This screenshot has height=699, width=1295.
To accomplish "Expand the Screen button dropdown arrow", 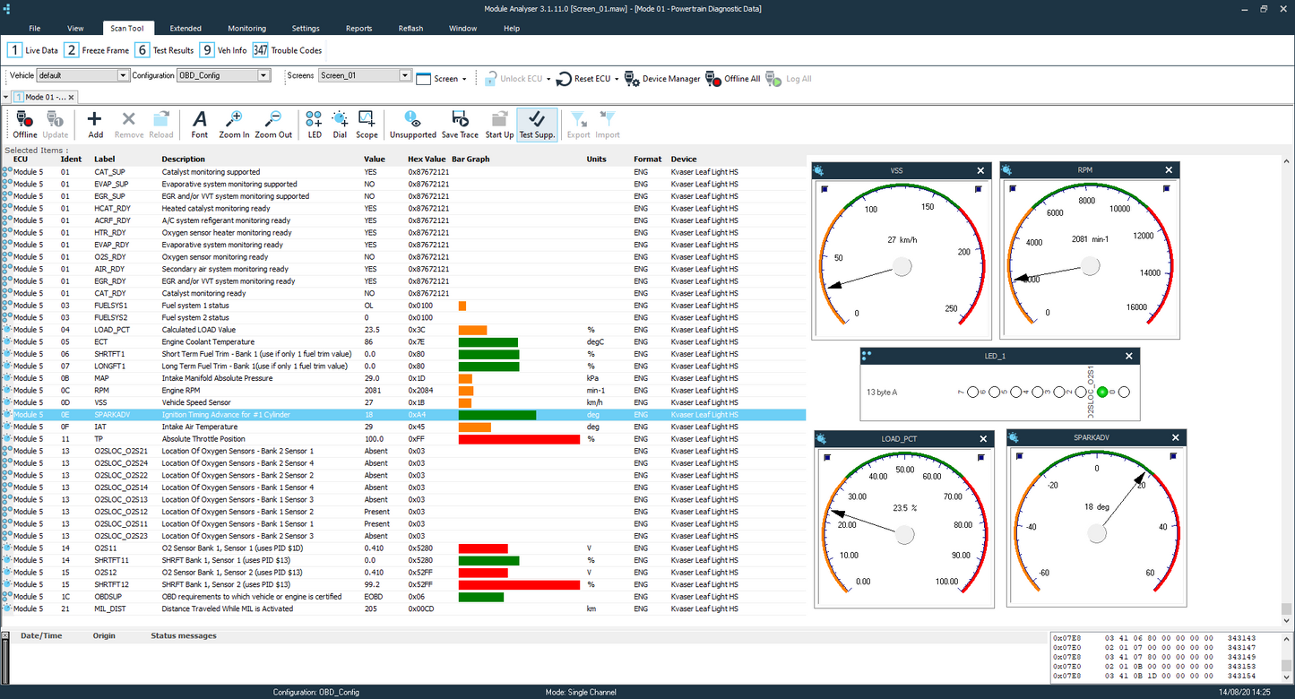I will point(464,79).
